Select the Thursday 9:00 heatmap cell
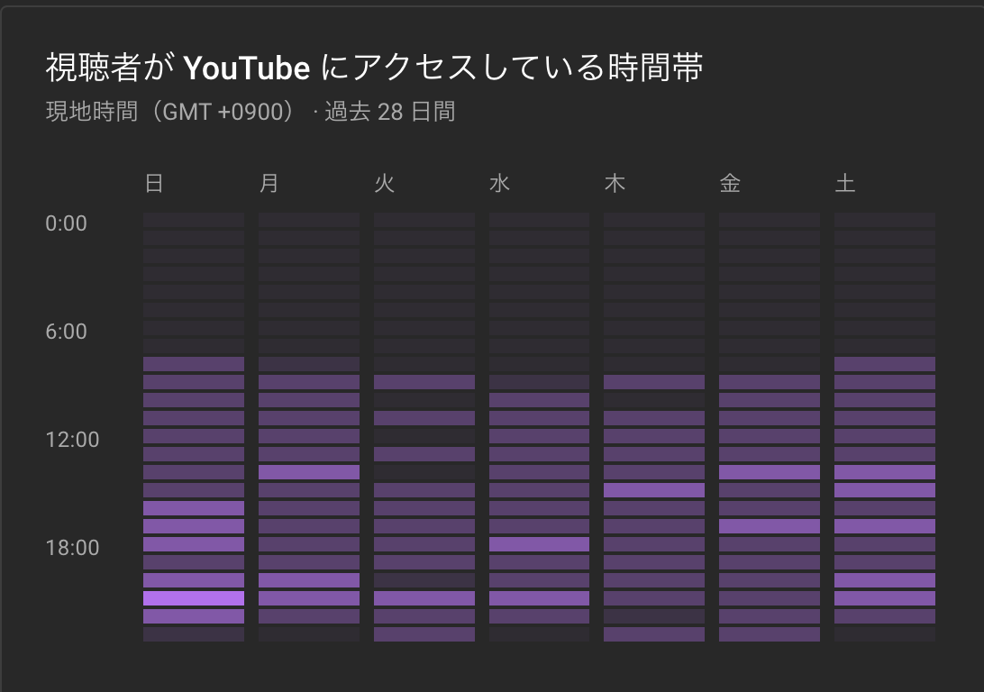 (x=654, y=381)
